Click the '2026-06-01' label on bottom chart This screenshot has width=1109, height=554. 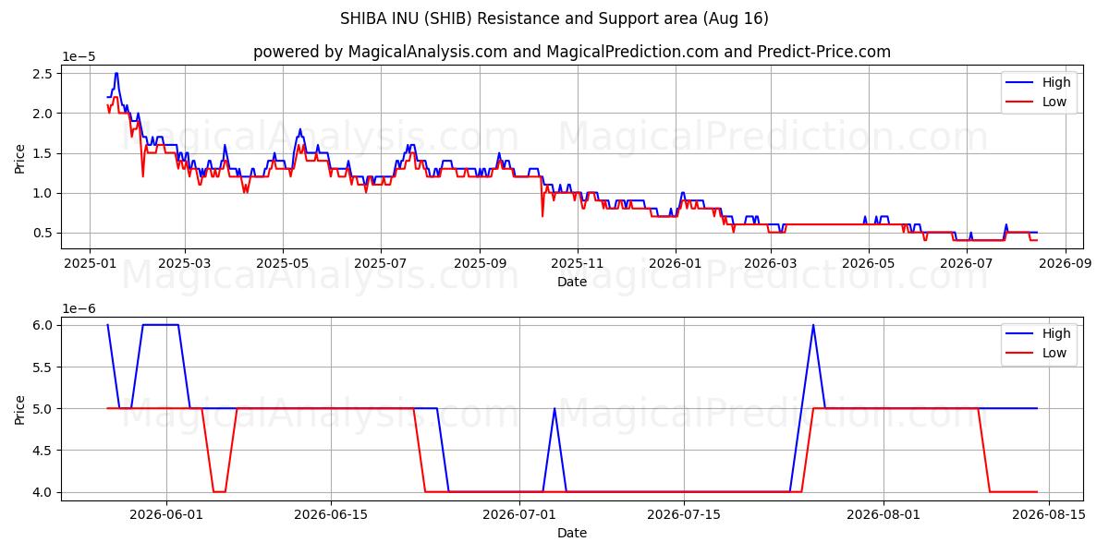(166, 515)
